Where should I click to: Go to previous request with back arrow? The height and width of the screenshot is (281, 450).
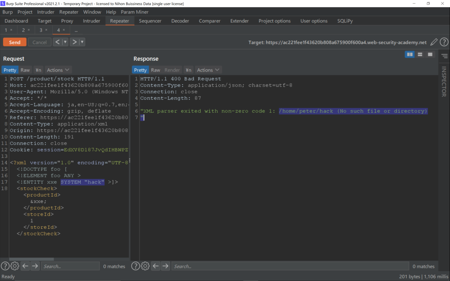coord(57,42)
